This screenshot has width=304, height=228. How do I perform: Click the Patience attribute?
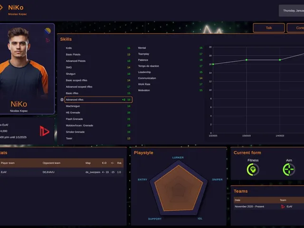170,60
